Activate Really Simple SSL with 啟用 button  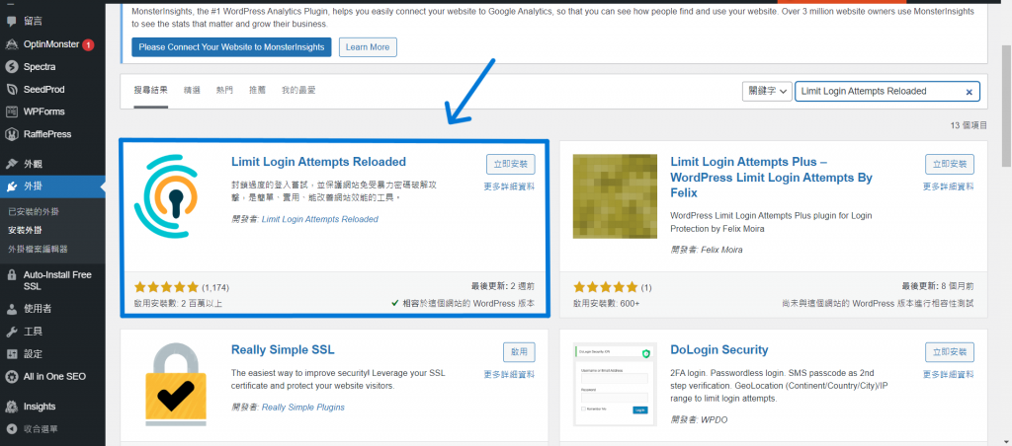point(519,352)
